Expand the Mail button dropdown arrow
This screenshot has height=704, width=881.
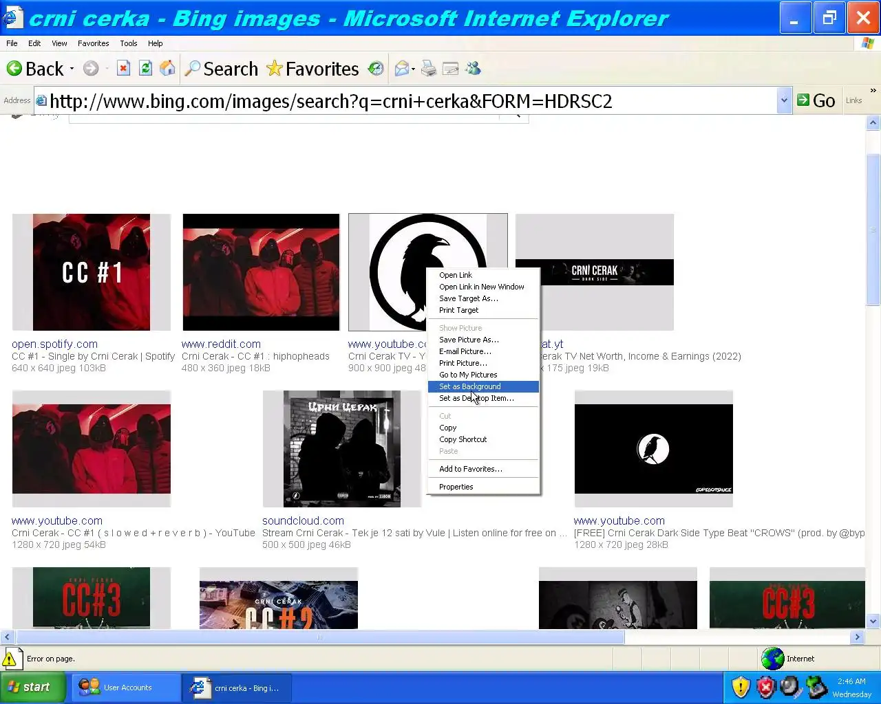coord(413,69)
